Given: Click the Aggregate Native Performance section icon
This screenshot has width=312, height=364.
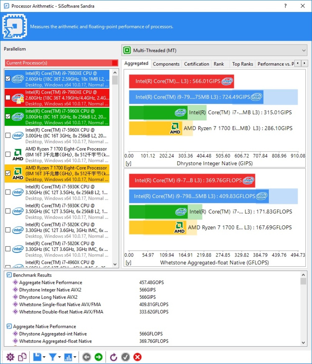Looking at the screenshot, I should click(9, 326).
